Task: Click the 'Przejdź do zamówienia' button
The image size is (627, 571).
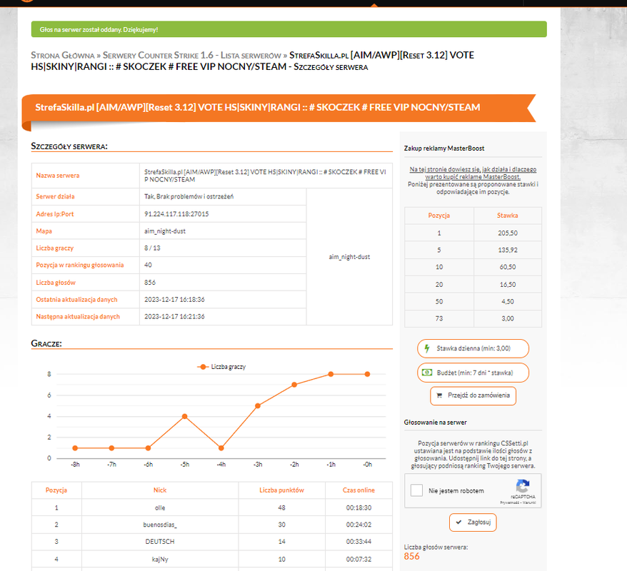Action: (473, 395)
